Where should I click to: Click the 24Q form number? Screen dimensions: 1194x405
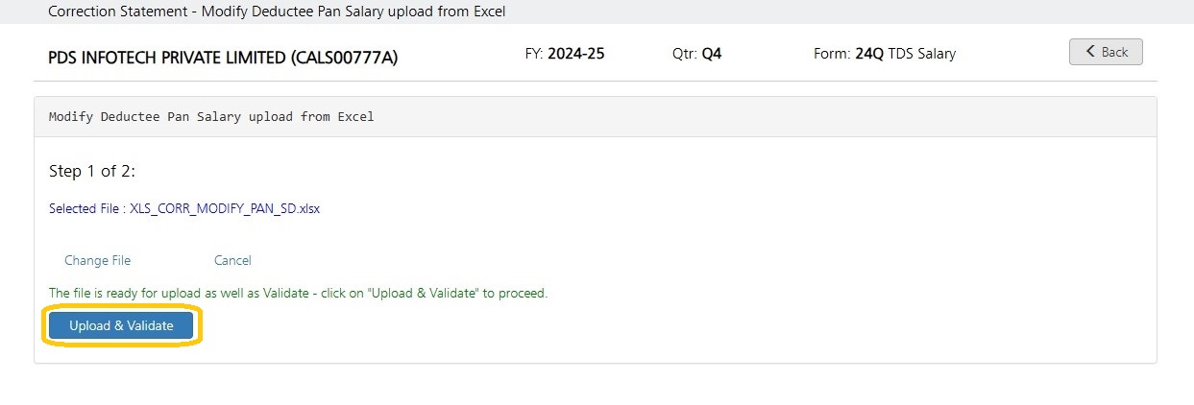(868, 54)
